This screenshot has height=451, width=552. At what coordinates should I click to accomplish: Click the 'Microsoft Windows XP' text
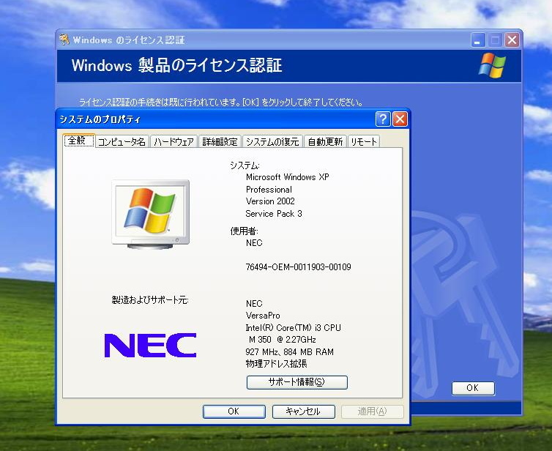(287, 177)
